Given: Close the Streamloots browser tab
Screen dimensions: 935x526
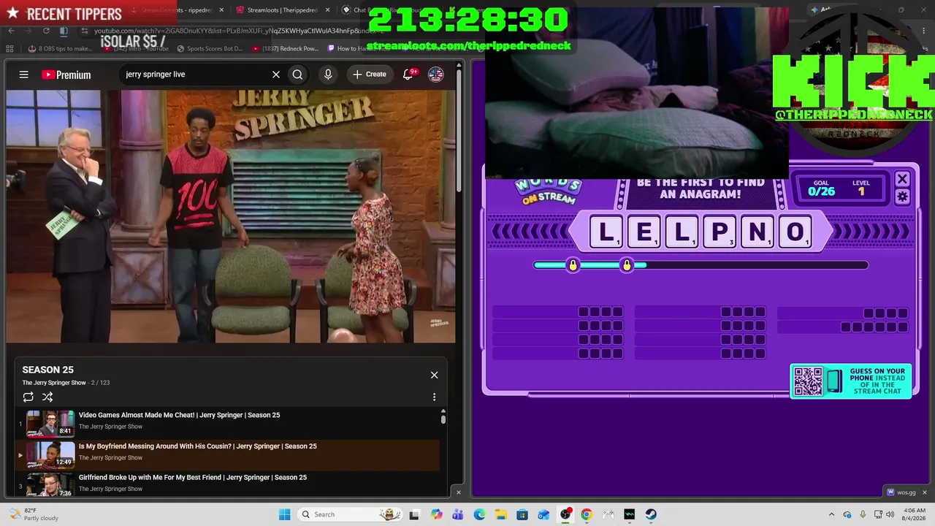Looking at the screenshot, I should point(327,10).
